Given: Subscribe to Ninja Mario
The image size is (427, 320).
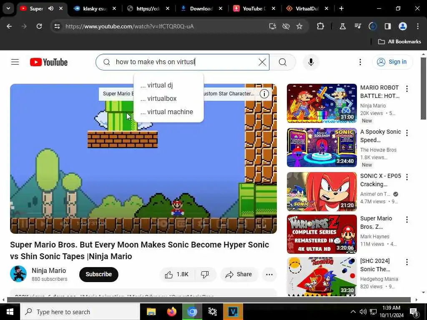Looking at the screenshot, I should (x=98, y=274).
